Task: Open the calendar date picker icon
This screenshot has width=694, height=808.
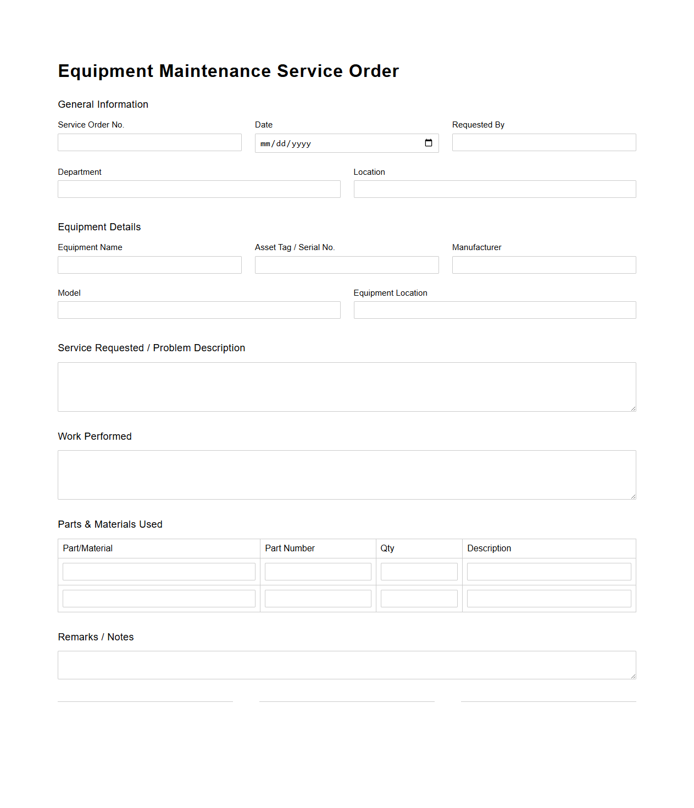Action: pyautogui.click(x=429, y=143)
